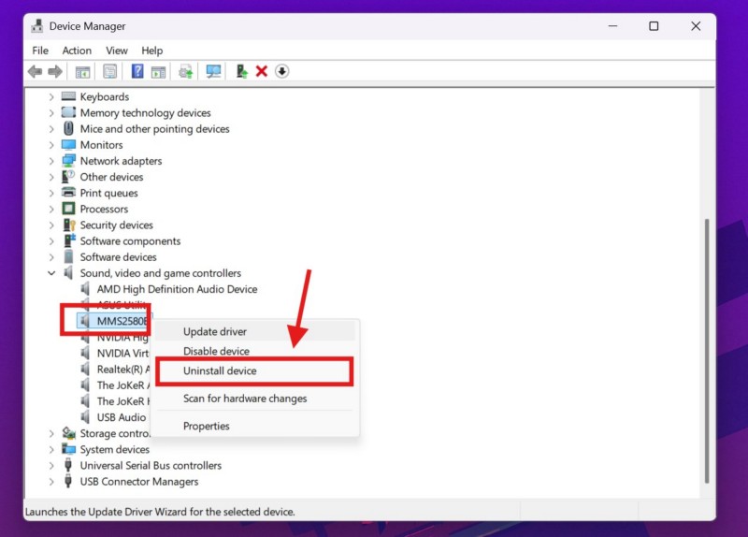Select Update driver in the context menu
Image resolution: width=748 pixels, height=537 pixels.
point(215,332)
